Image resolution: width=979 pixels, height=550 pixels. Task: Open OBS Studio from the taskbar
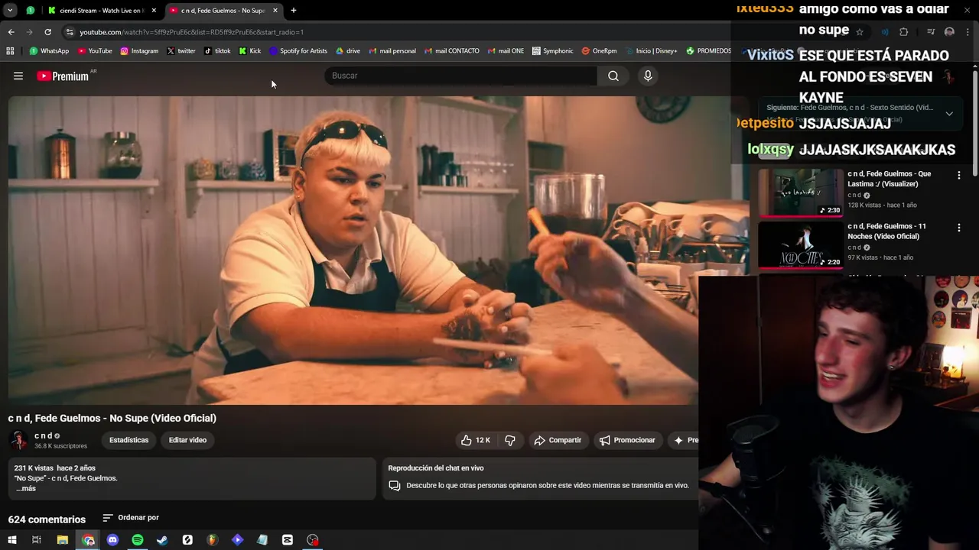pyautogui.click(x=313, y=540)
